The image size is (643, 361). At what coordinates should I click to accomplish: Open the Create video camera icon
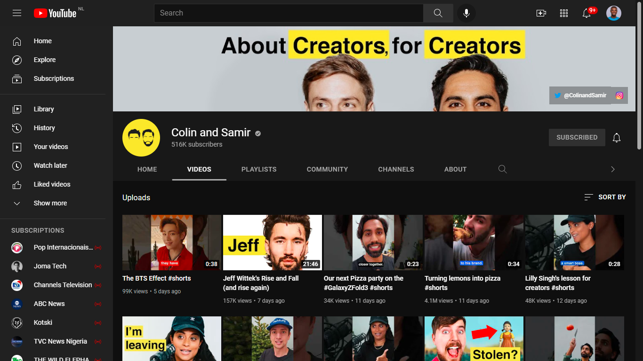(x=541, y=13)
